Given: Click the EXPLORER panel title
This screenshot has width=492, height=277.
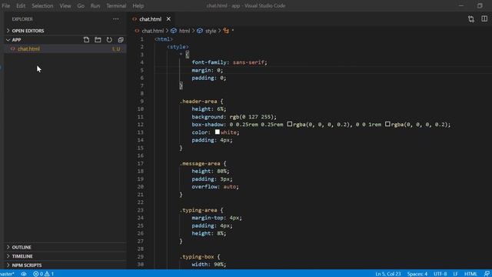Looking at the screenshot, I should coord(22,19).
